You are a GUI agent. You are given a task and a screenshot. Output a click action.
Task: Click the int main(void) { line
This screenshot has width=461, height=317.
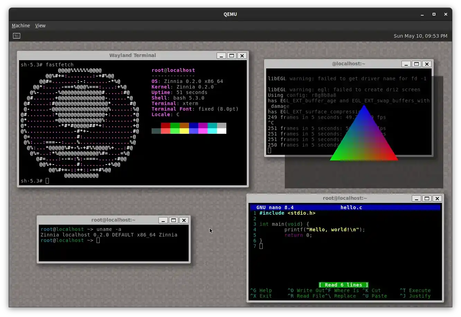(x=284, y=224)
